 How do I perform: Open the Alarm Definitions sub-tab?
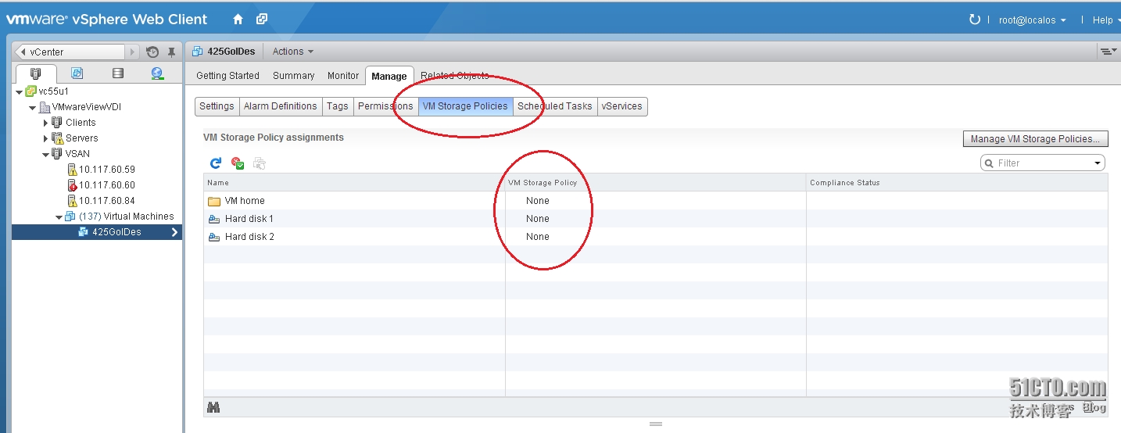pyautogui.click(x=281, y=106)
